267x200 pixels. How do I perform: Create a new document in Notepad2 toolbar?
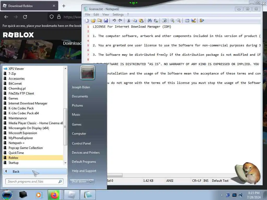(87, 21)
